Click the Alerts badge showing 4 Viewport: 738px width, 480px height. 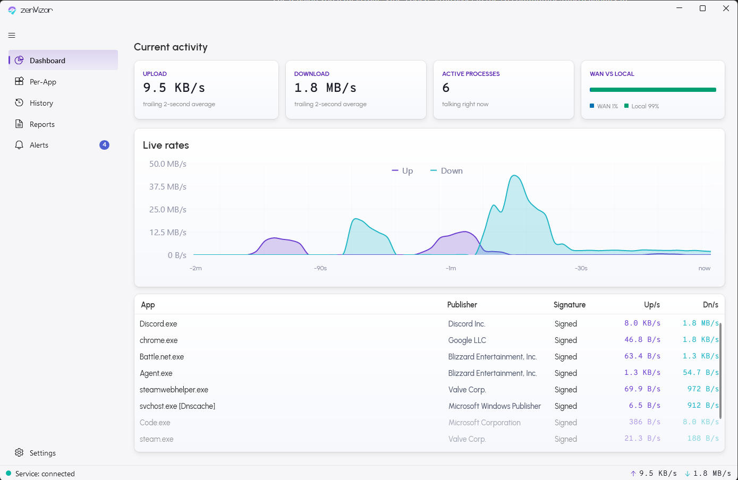click(104, 144)
